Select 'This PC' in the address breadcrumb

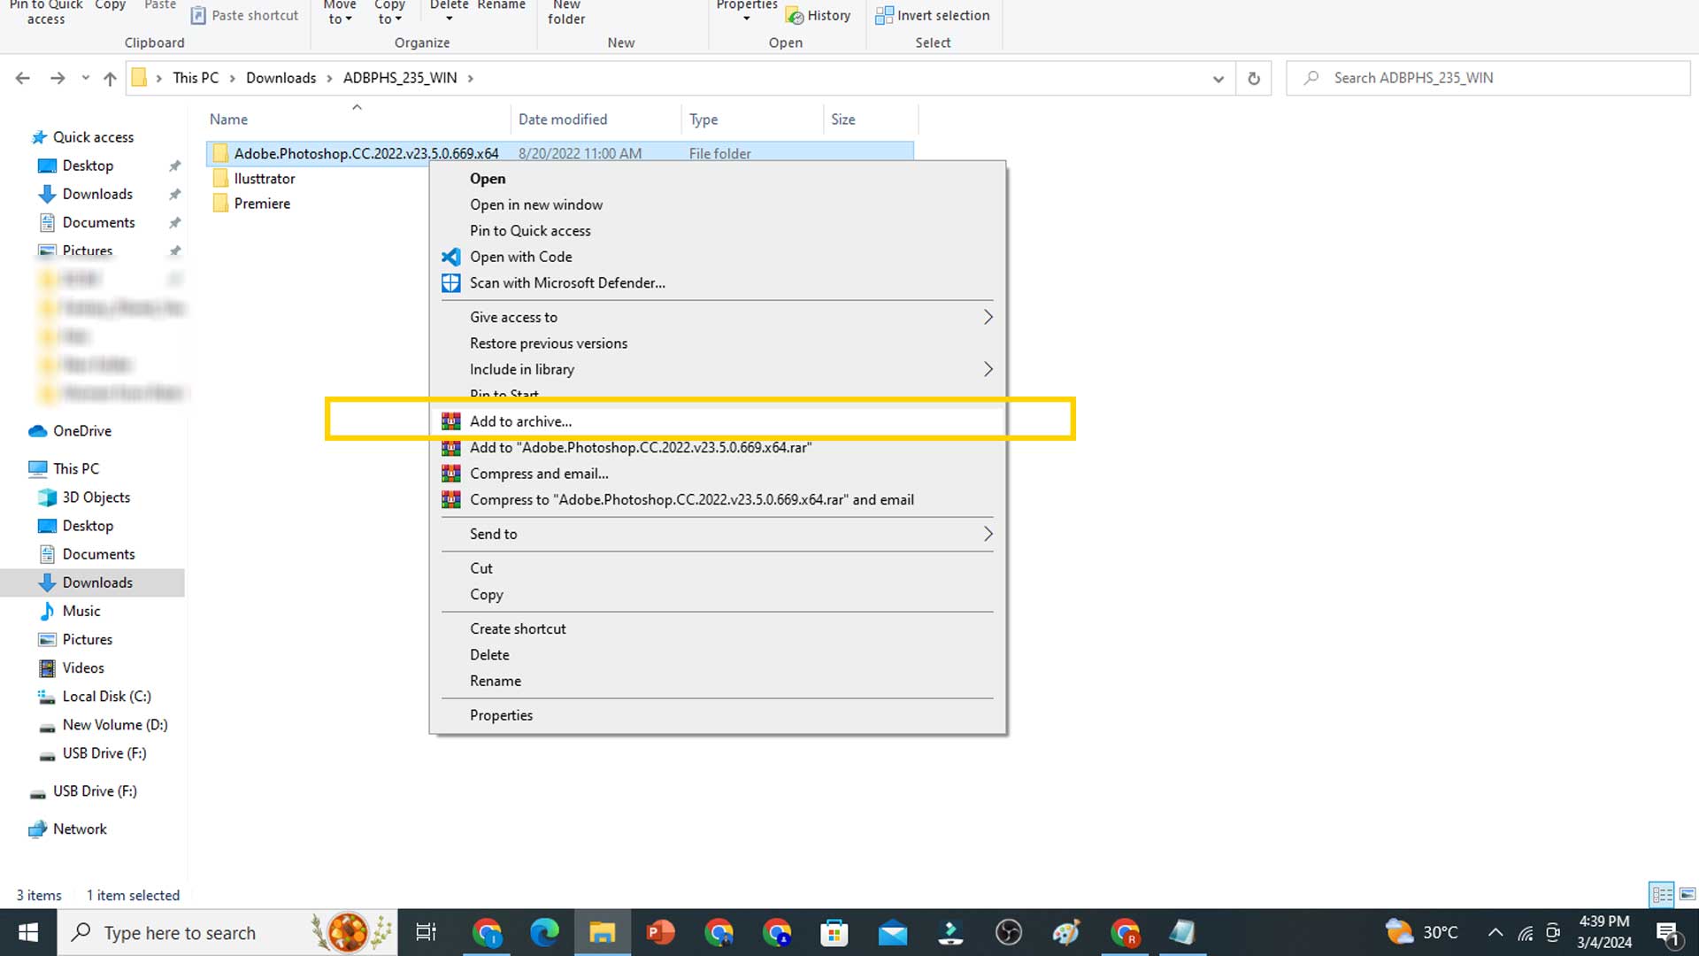click(x=196, y=78)
